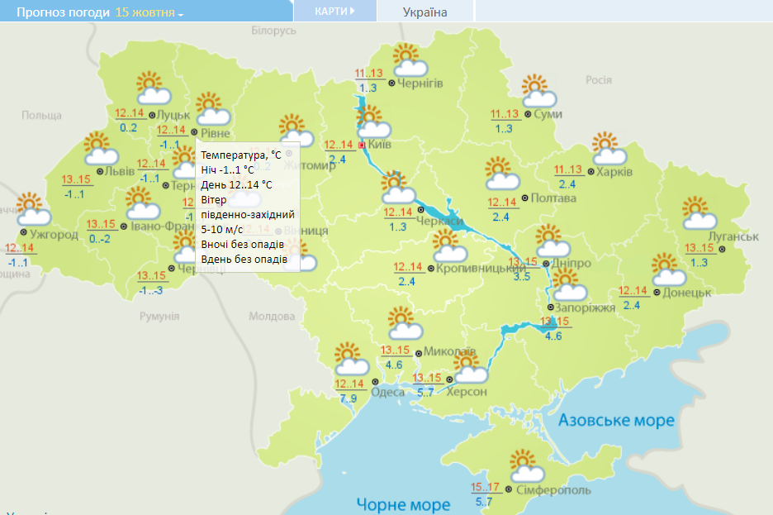Click the weather icon near Харків
This screenshot has width=773, height=515.
tap(609, 147)
